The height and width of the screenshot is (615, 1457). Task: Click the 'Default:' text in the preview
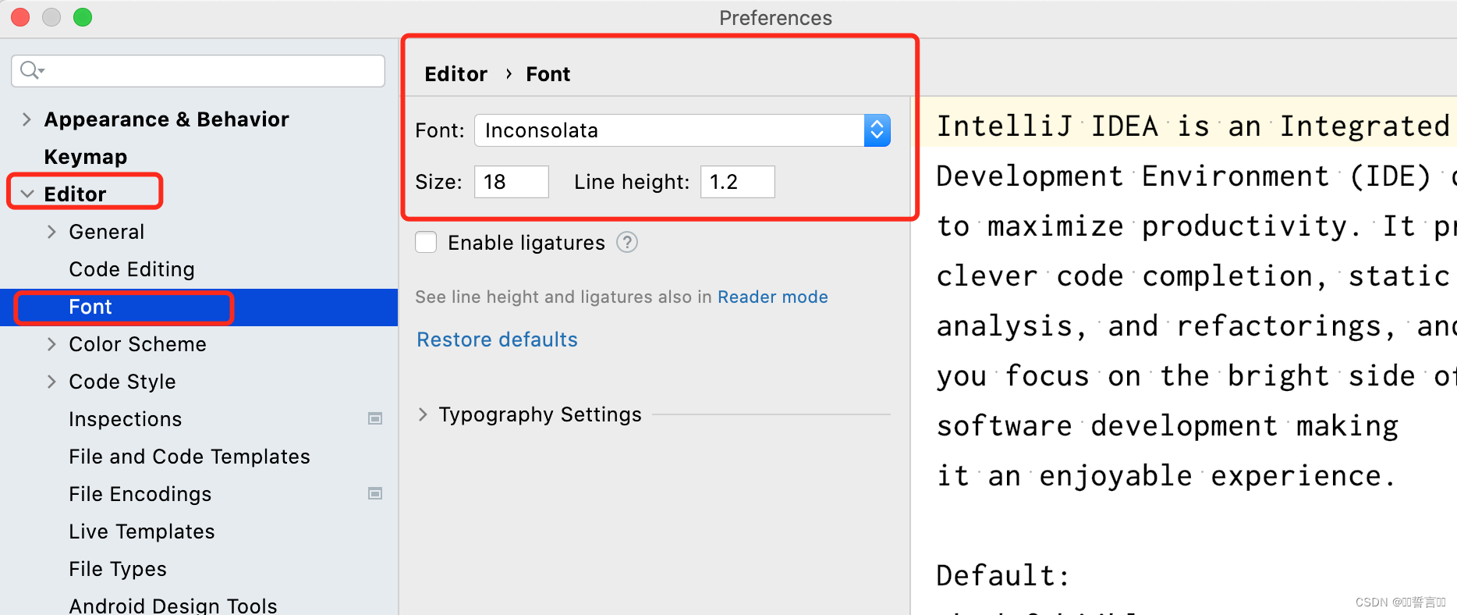(1003, 576)
